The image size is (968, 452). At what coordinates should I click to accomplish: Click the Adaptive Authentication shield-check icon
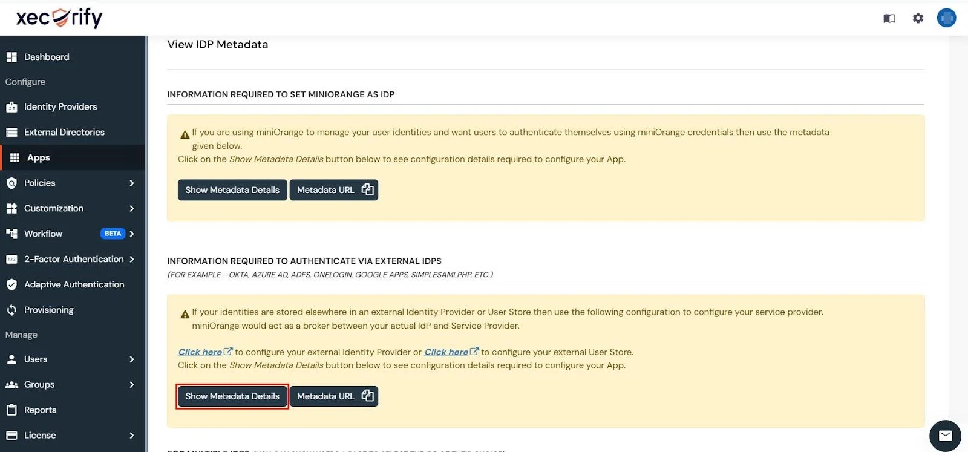pyautogui.click(x=11, y=284)
